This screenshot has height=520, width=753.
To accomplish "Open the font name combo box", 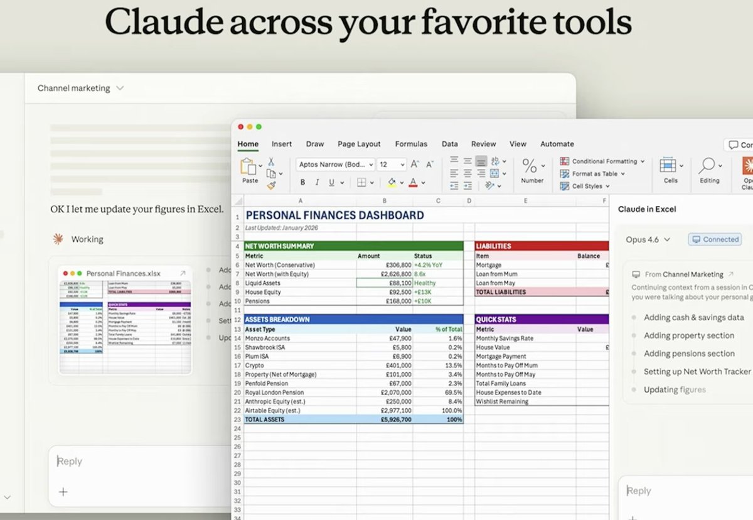I will [336, 165].
